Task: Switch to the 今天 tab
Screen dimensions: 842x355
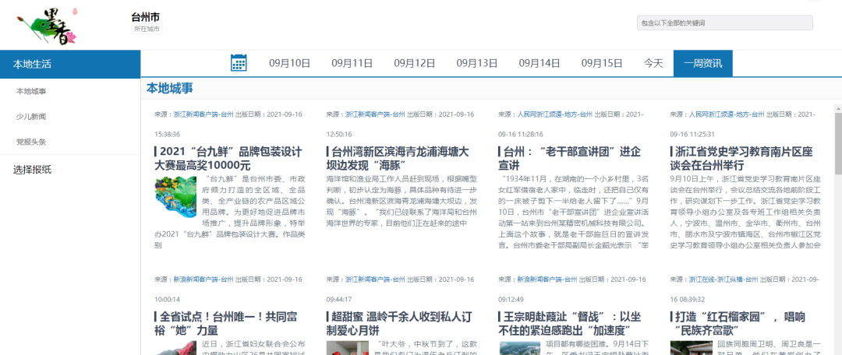Action: [653, 63]
